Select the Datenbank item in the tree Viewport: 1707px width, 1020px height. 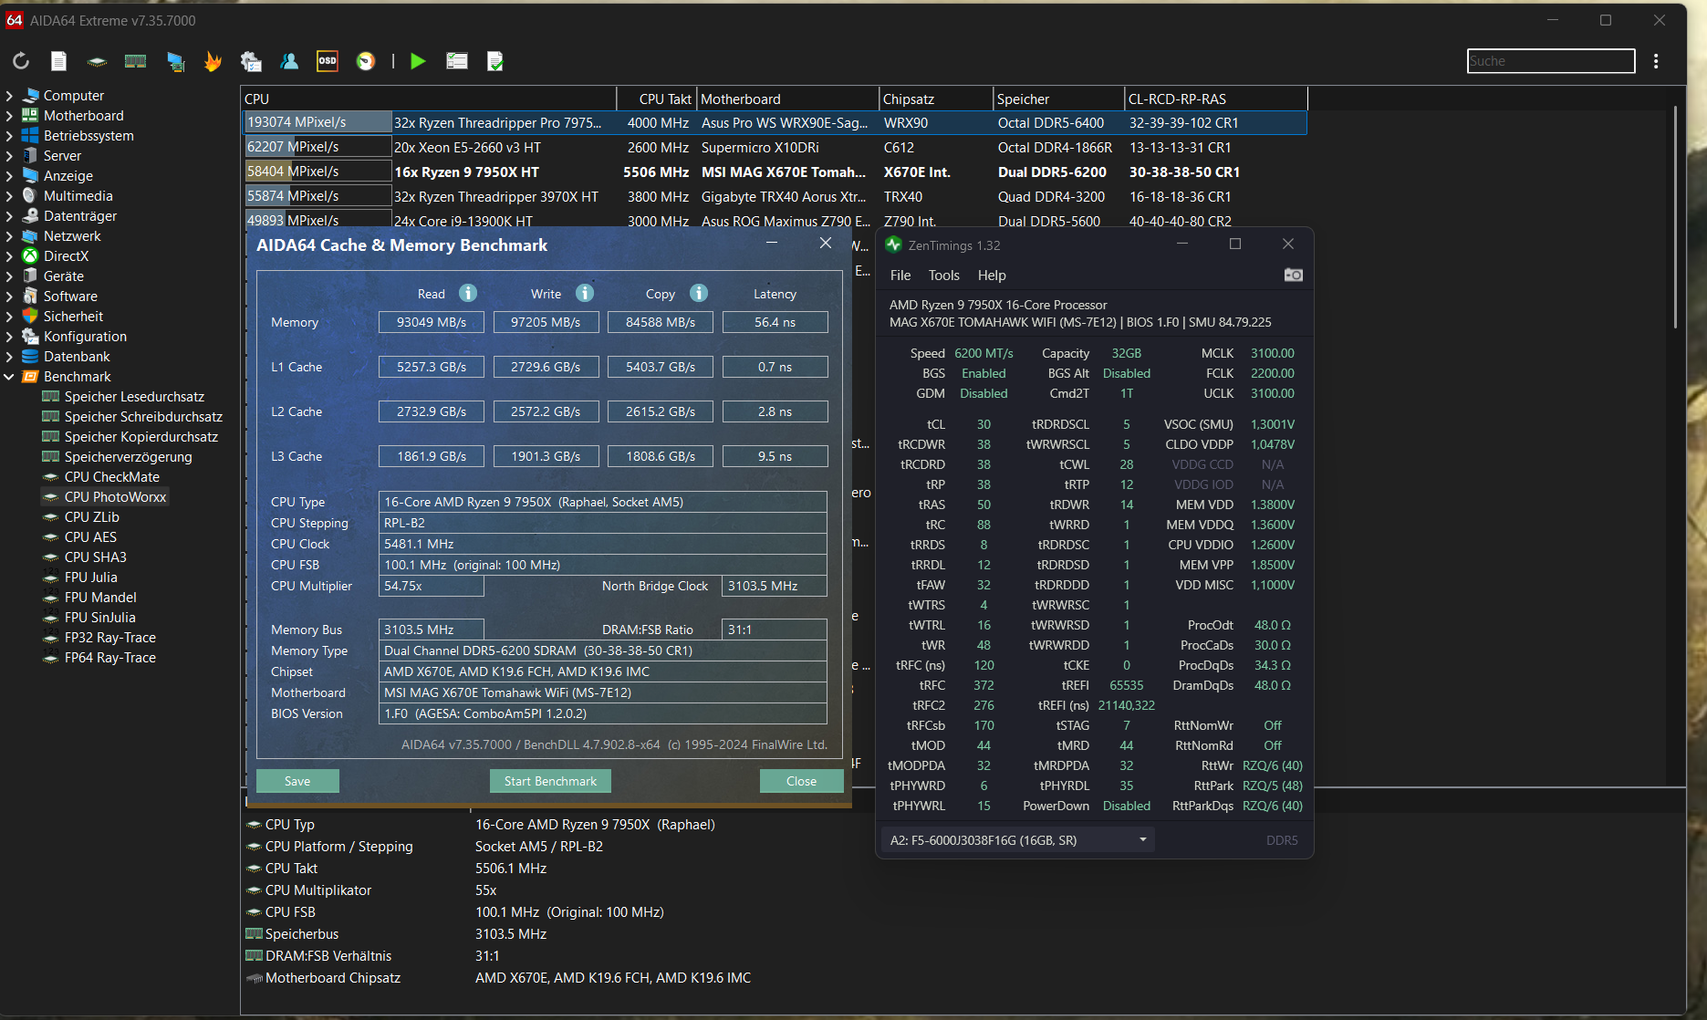pyautogui.click(x=67, y=357)
